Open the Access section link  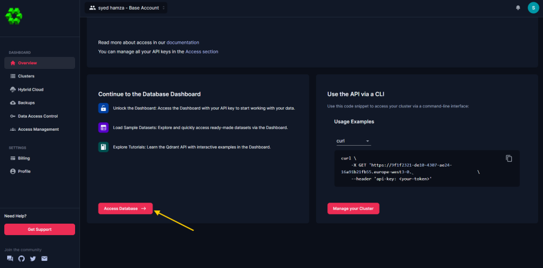202,52
